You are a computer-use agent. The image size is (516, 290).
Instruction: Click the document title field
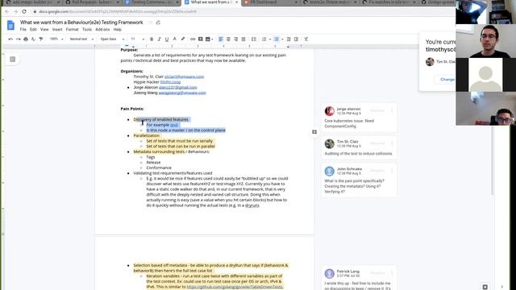[x=81, y=23]
